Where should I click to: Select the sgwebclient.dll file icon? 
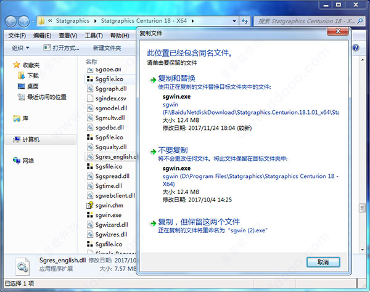pyautogui.click(x=90, y=196)
